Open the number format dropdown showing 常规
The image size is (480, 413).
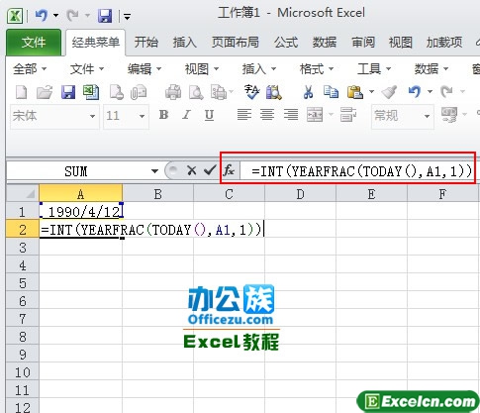[x=427, y=116]
